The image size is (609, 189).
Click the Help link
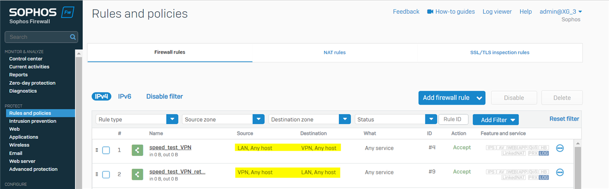pos(526,11)
